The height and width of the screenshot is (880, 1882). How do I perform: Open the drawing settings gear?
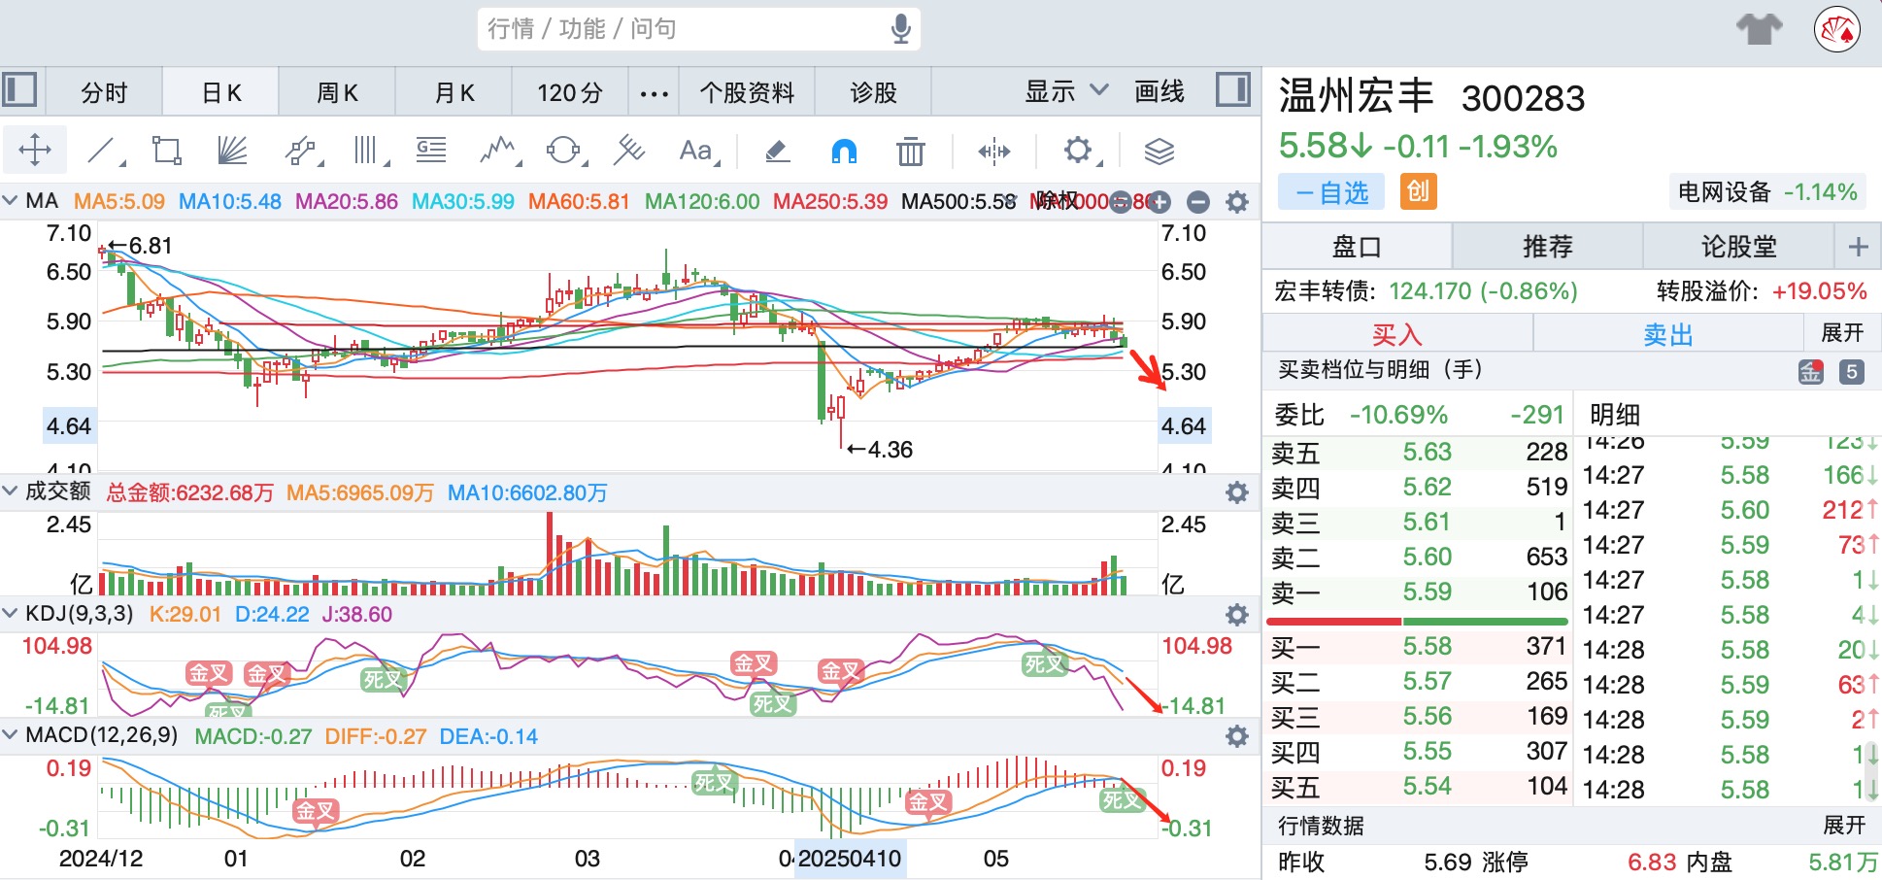(1078, 151)
